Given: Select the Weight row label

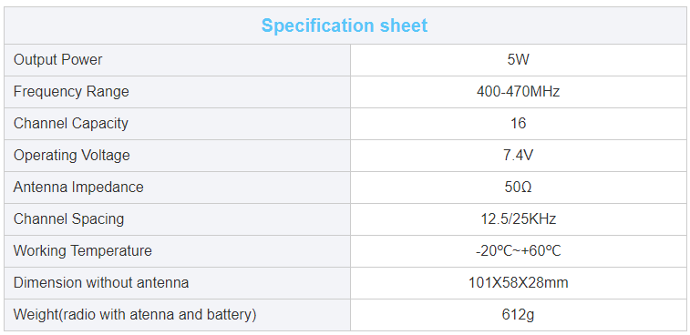Looking at the screenshot, I should tap(135, 315).
